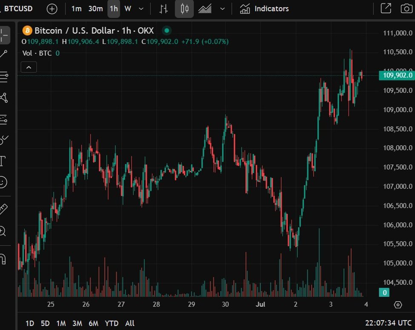Select the Text annotation tool
This screenshot has width=415, height=330.
[x=3, y=161]
